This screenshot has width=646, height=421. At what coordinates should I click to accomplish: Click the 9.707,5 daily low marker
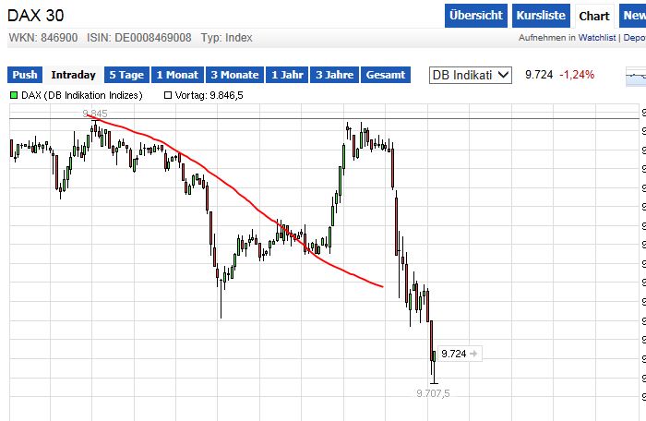[432, 393]
